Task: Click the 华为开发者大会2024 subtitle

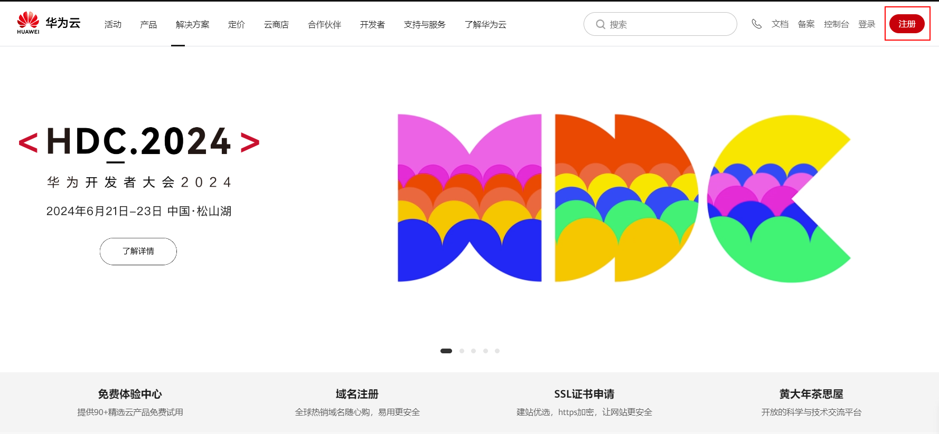Action: (x=139, y=182)
